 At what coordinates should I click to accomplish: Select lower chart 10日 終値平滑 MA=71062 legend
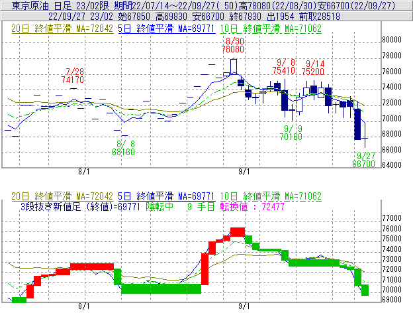click(271, 196)
